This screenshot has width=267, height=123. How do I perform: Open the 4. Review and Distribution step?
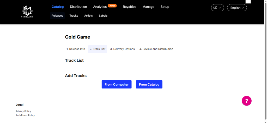click(156, 49)
